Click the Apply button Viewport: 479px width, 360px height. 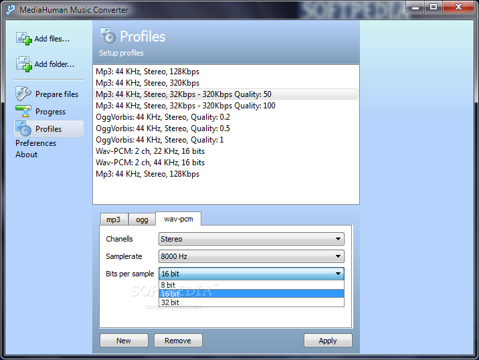[x=328, y=341]
